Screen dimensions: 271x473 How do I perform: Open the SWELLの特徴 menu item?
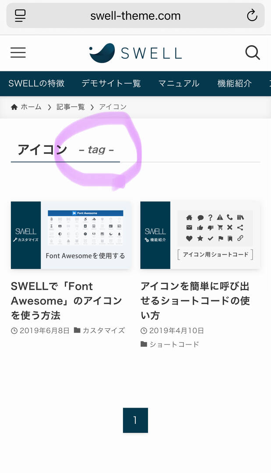pos(36,83)
